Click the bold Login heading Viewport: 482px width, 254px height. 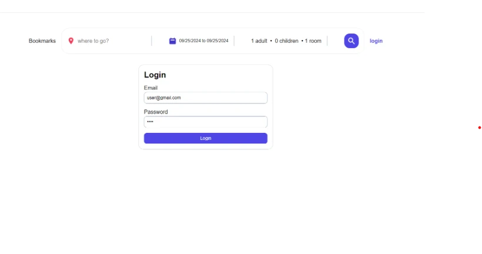tap(155, 75)
